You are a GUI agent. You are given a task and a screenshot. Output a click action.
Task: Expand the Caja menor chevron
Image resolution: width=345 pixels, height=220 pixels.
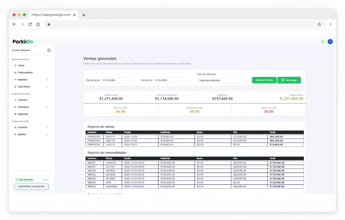pyautogui.click(x=46, y=87)
